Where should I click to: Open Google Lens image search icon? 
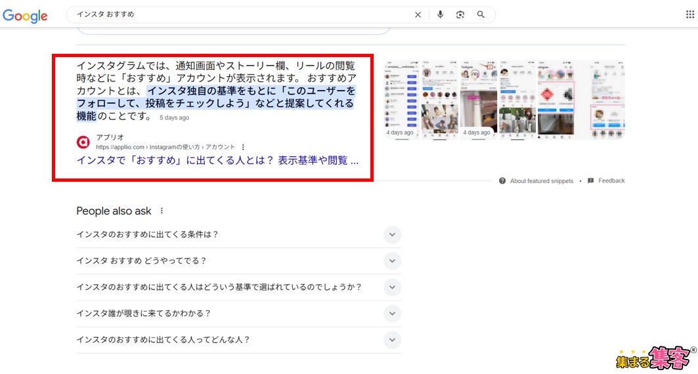point(460,14)
